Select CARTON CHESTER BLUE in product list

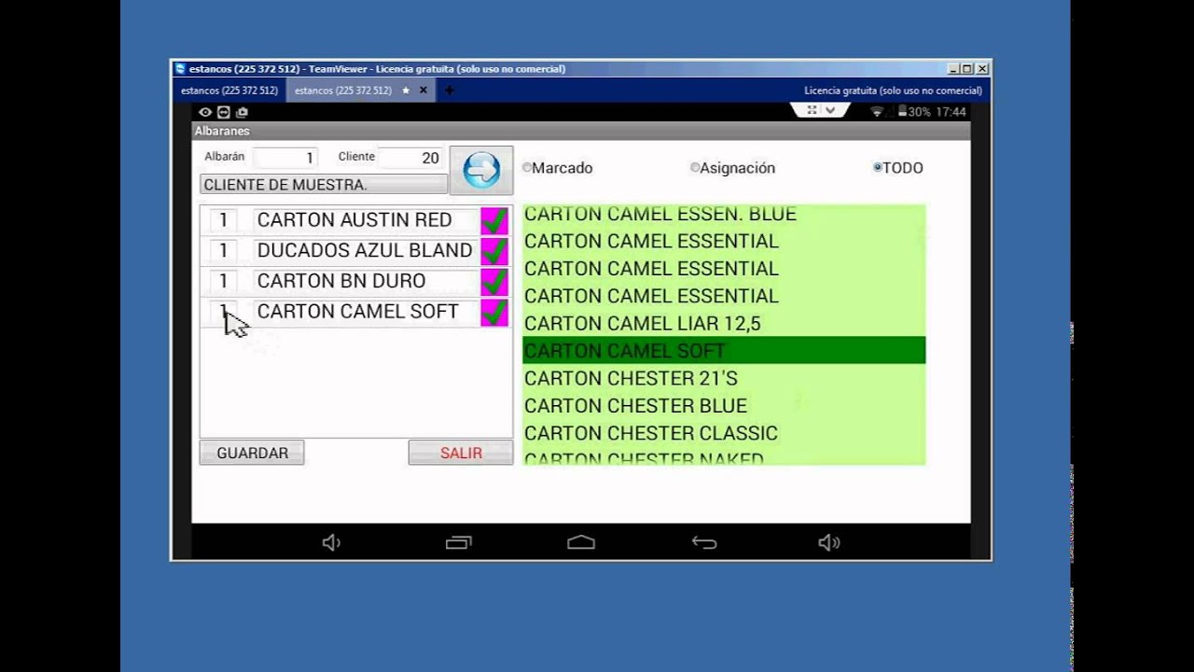click(x=724, y=406)
